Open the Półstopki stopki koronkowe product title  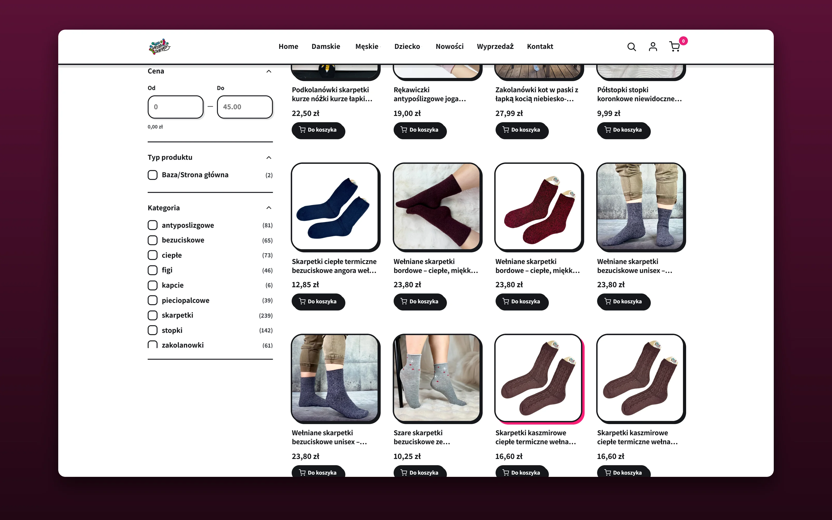pyautogui.click(x=639, y=94)
